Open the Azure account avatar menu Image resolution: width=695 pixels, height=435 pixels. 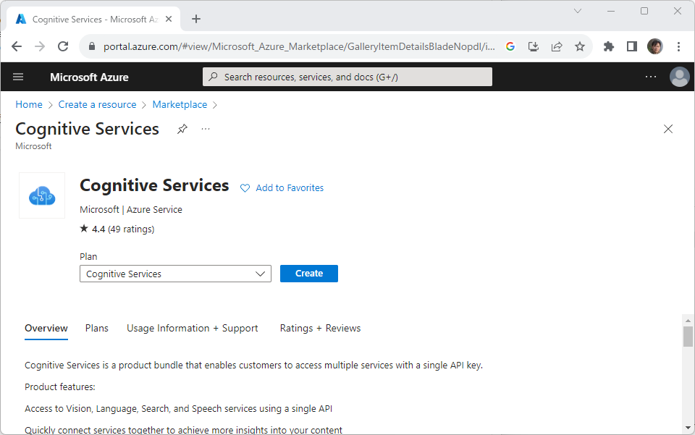click(679, 77)
